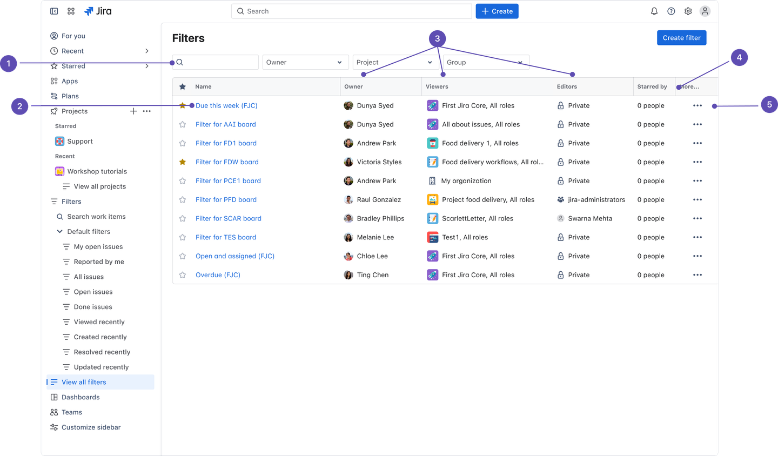
Task: Open more actions for Overdue (FJC) filter
Action: [x=697, y=275]
